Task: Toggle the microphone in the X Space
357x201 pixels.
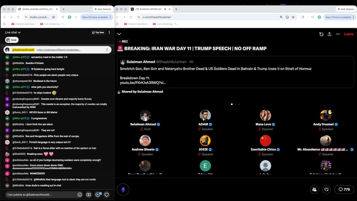Action: tap(123, 190)
